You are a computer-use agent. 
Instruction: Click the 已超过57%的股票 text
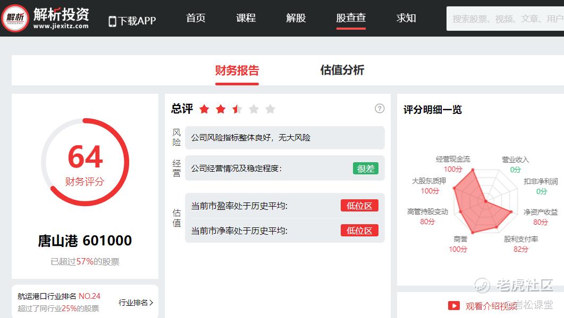click(85, 262)
